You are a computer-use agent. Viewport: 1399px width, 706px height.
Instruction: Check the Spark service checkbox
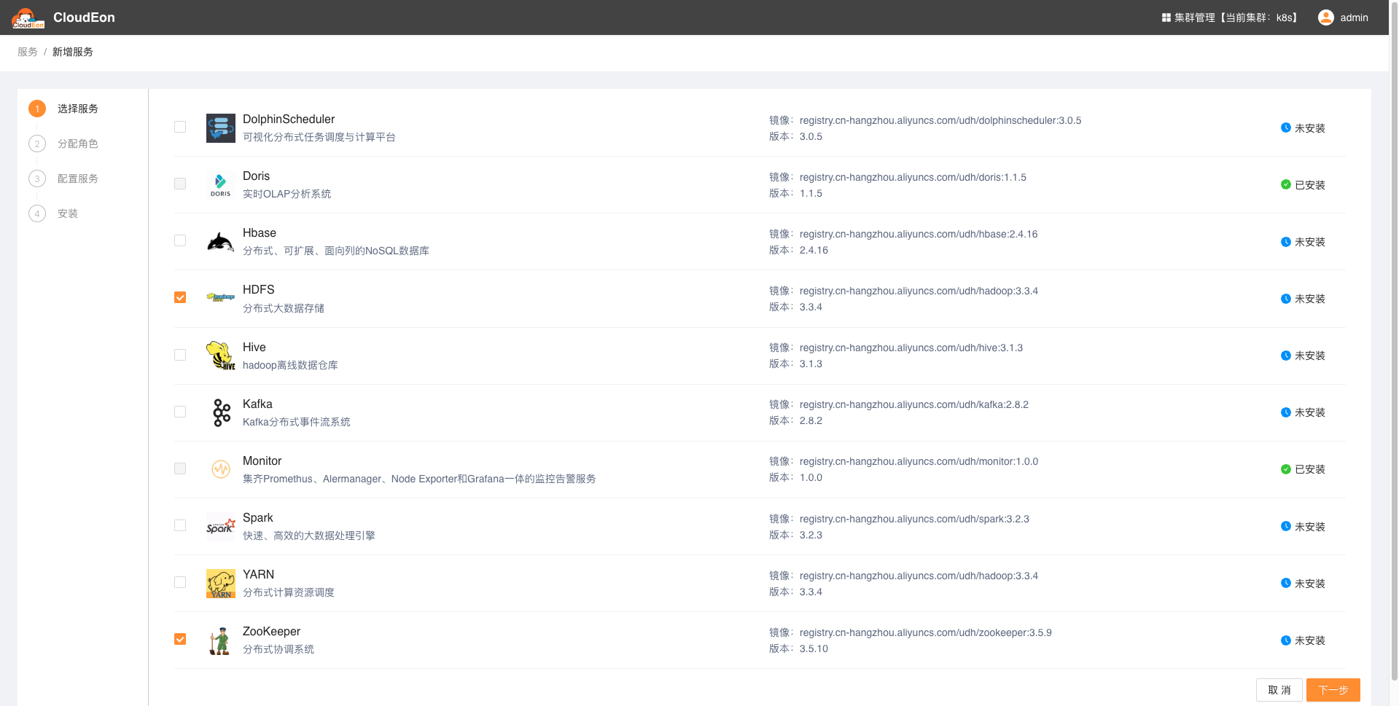(180, 525)
